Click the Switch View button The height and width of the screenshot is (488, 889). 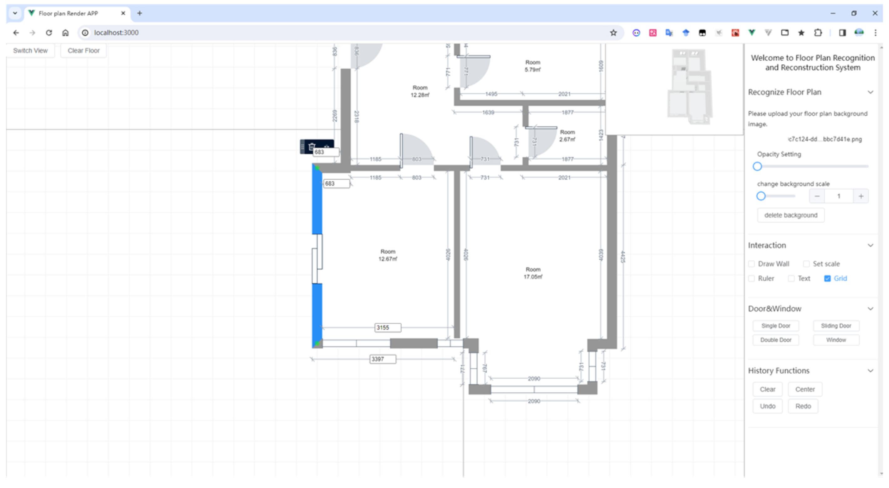(x=30, y=51)
